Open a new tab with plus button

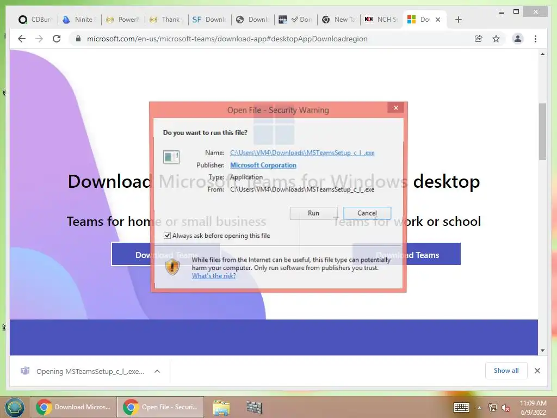point(458,20)
